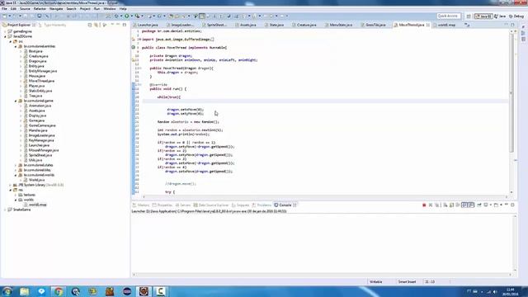The image size is (528, 297).
Task: Select Dragon.java in Project Explorer
Action: (37, 61)
